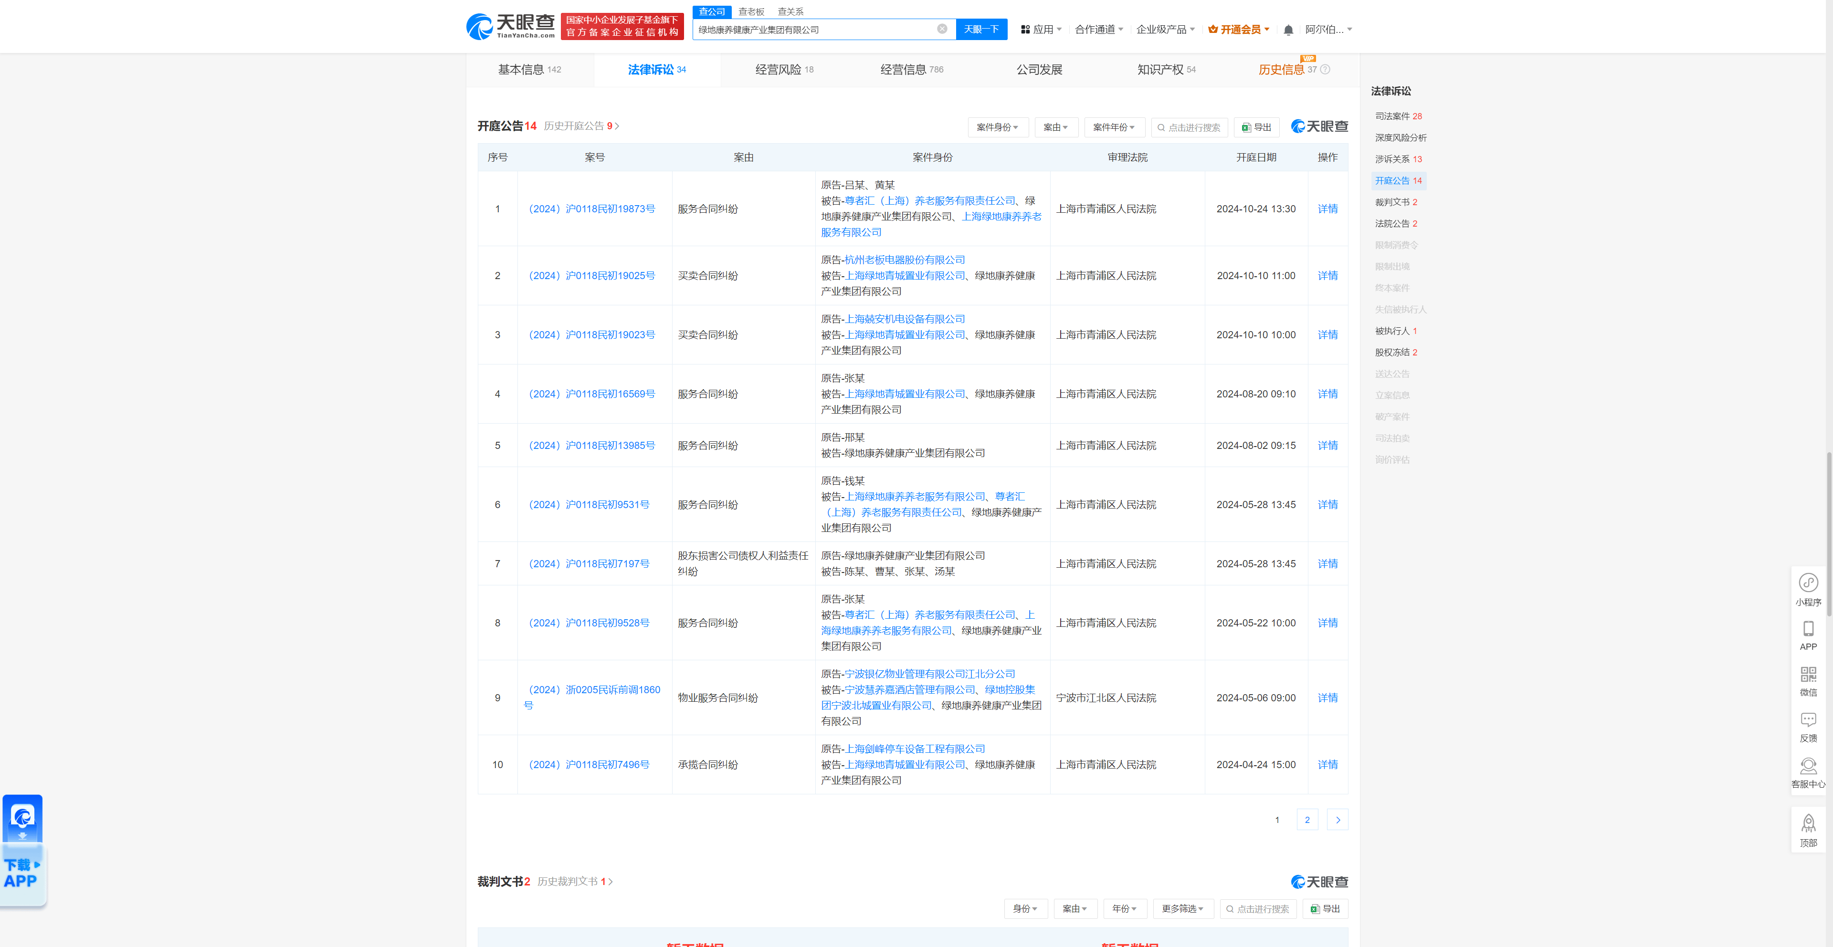Jump to 被执行人 1 in the side nav
The height and width of the screenshot is (947, 1833).
click(x=1395, y=331)
